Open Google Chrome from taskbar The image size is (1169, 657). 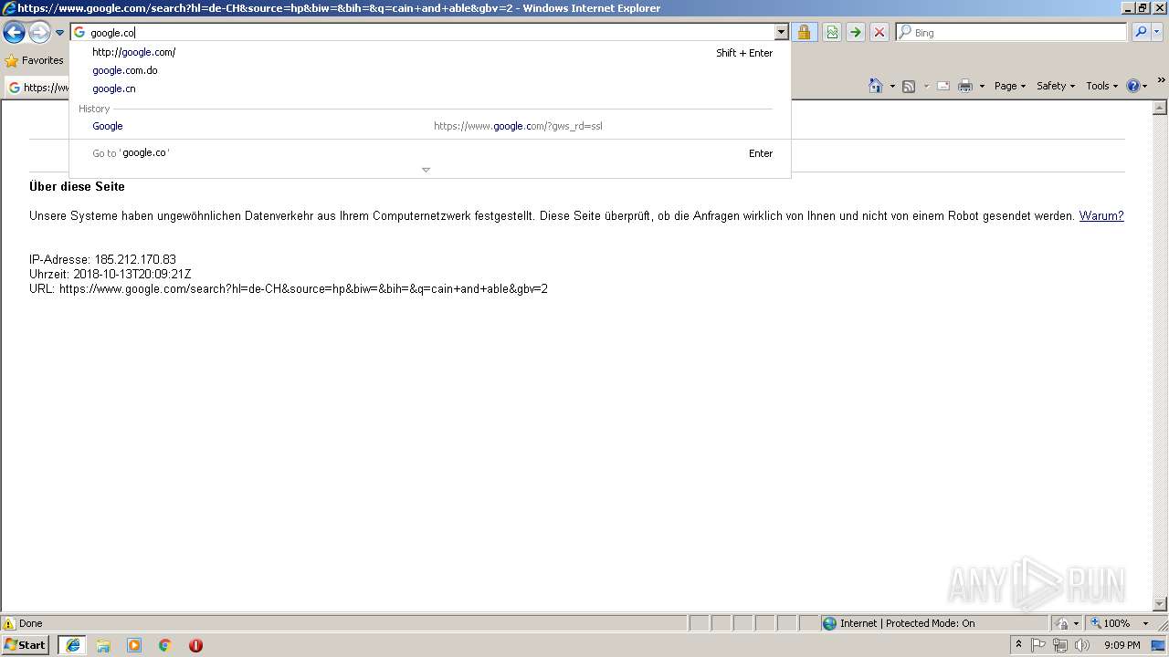pyautogui.click(x=165, y=645)
